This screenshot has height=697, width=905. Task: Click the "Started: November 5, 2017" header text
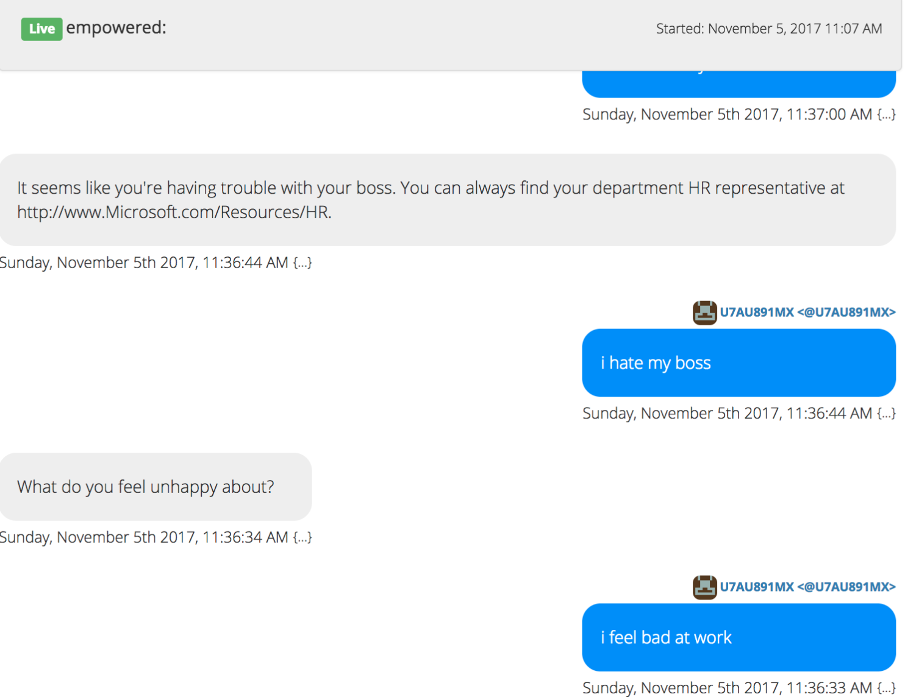pyautogui.click(x=768, y=29)
